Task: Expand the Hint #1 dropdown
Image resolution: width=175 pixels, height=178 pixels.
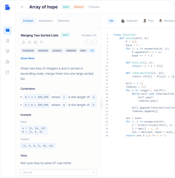Action: point(59,173)
